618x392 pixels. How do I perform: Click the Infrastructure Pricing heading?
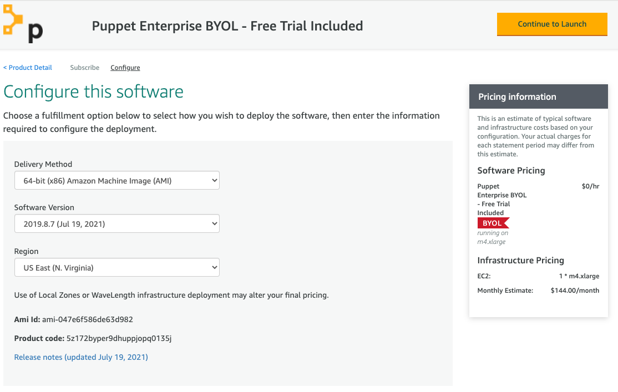click(x=521, y=261)
